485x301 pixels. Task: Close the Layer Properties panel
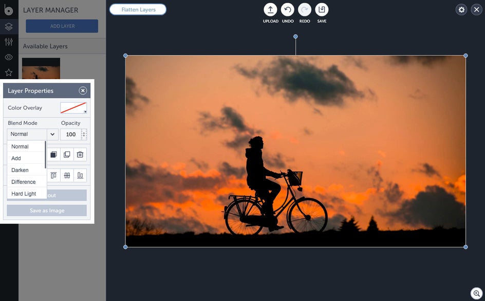[x=83, y=90]
